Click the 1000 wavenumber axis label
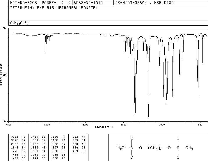 [162, 125]
